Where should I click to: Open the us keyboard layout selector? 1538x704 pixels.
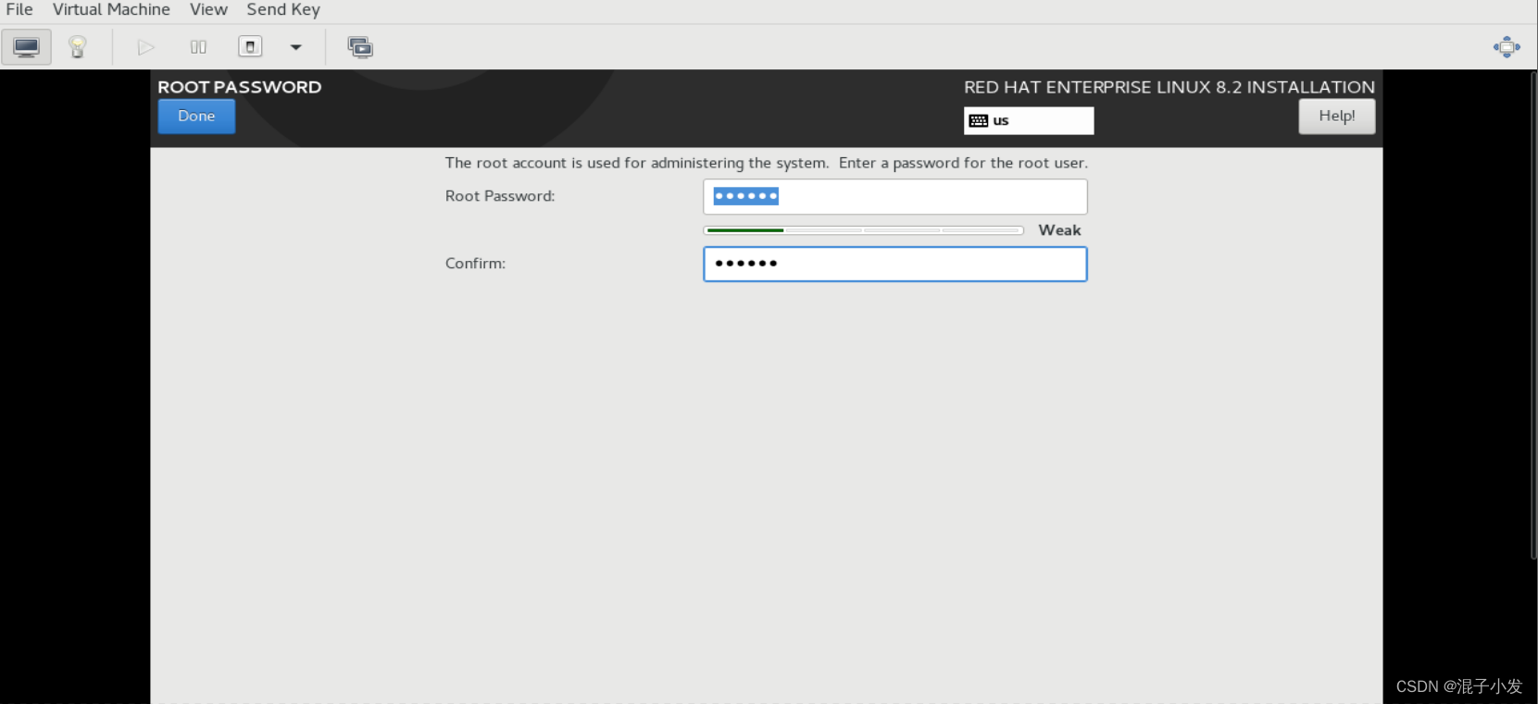tap(1029, 120)
